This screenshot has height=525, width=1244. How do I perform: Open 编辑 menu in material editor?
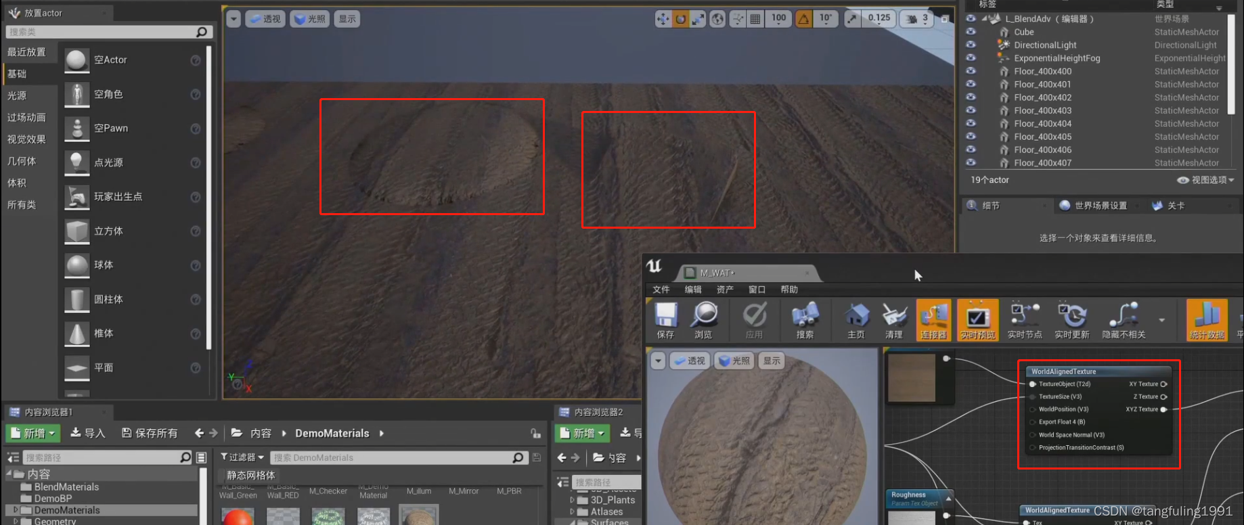[x=693, y=290]
